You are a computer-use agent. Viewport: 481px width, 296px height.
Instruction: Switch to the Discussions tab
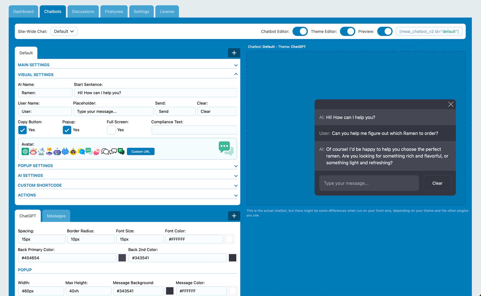pyautogui.click(x=83, y=11)
